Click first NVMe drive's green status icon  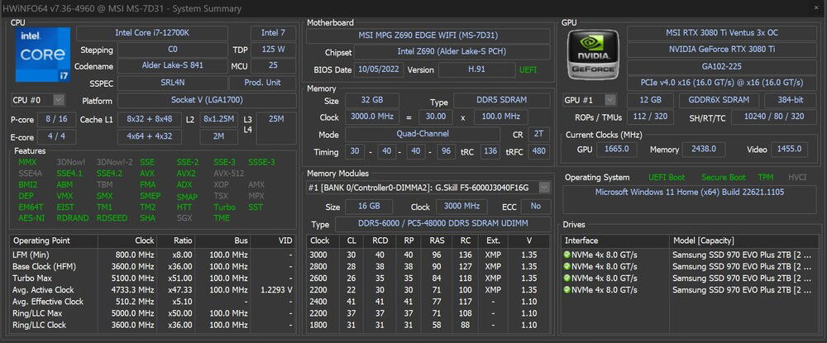[x=567, y=255]
